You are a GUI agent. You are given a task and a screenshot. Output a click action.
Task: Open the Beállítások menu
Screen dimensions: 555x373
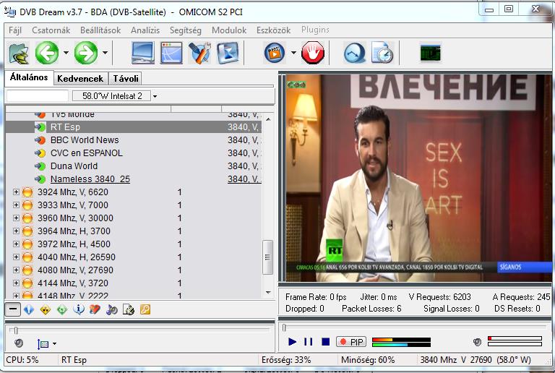(x=100, y=30)
